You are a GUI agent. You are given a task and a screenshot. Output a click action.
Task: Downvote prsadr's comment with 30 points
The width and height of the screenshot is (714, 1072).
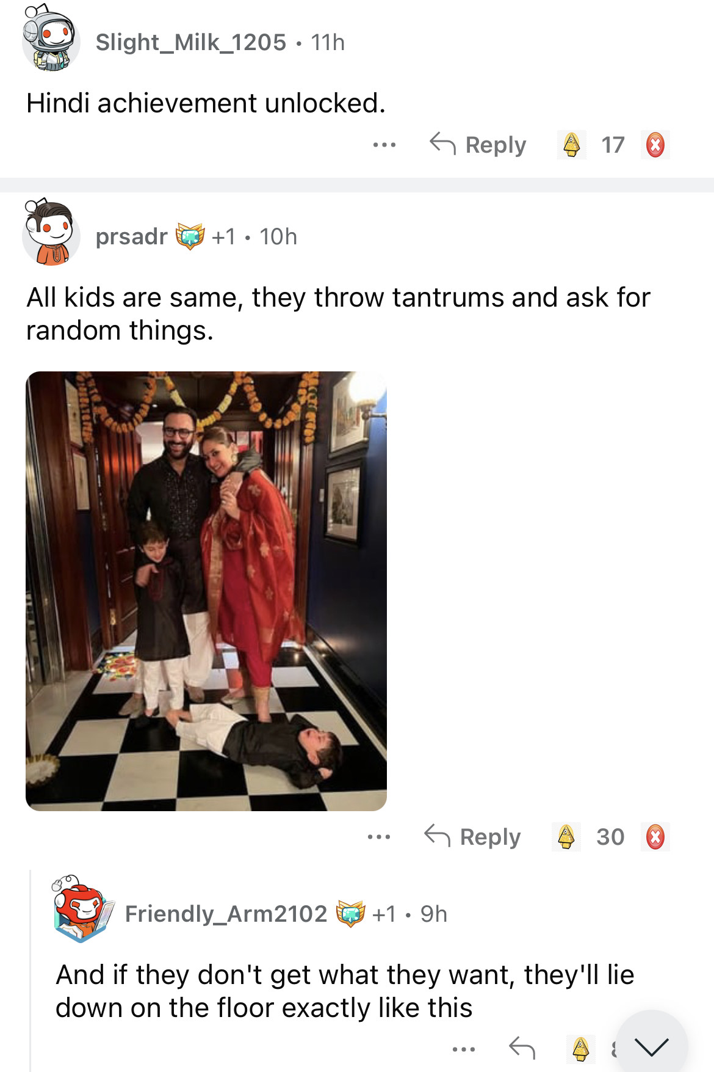tap(655, 837)
